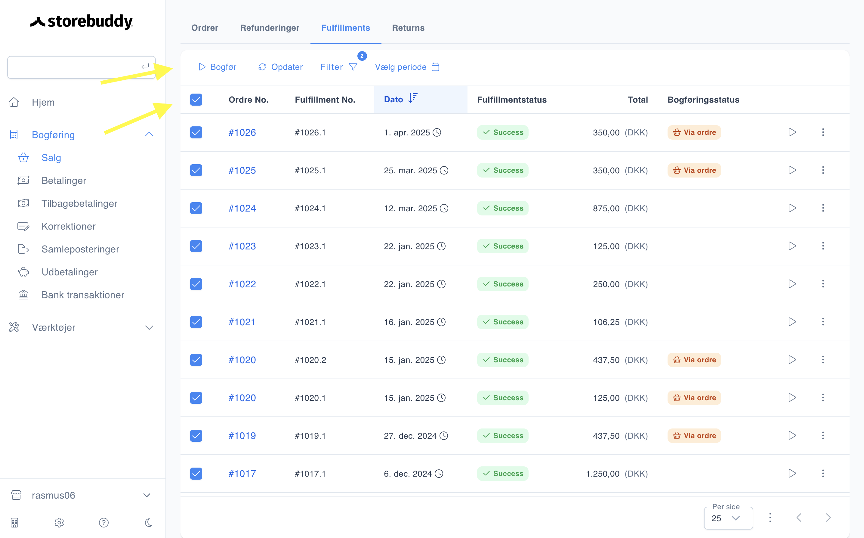Screen dimensions: 864x538
Task: Toggle dark mode with the moon icon
Action: 148,522
